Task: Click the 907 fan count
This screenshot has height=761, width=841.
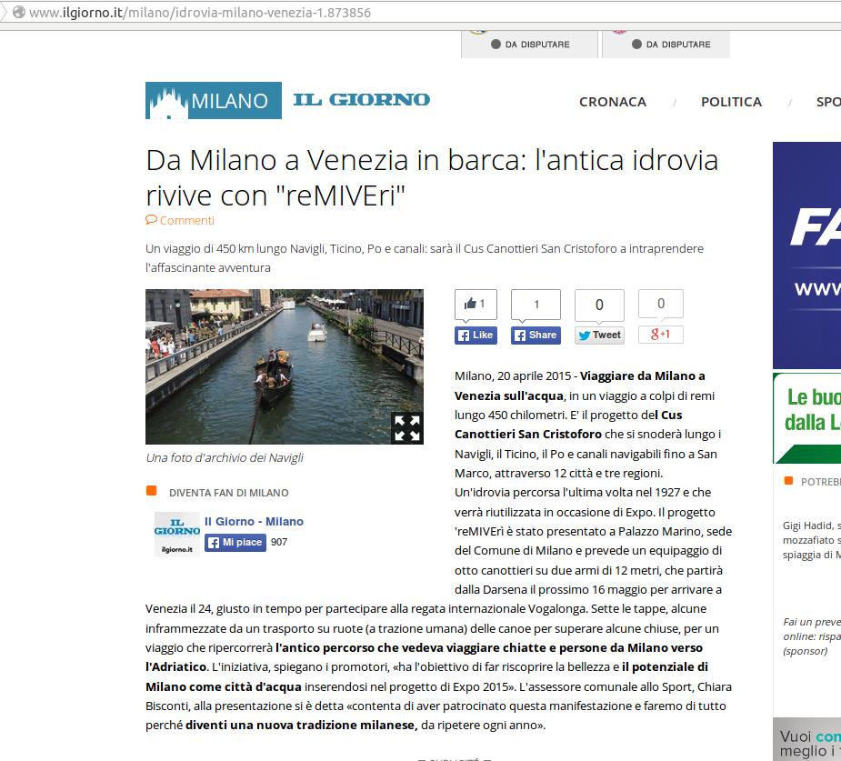Action: 279,542
